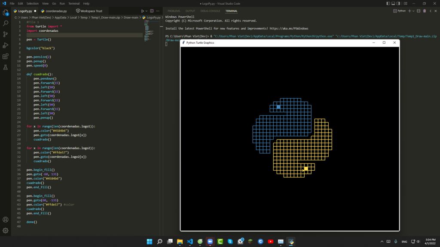Create a new terminal with plus icon
The image size is (440, 247).
(409, 11)
